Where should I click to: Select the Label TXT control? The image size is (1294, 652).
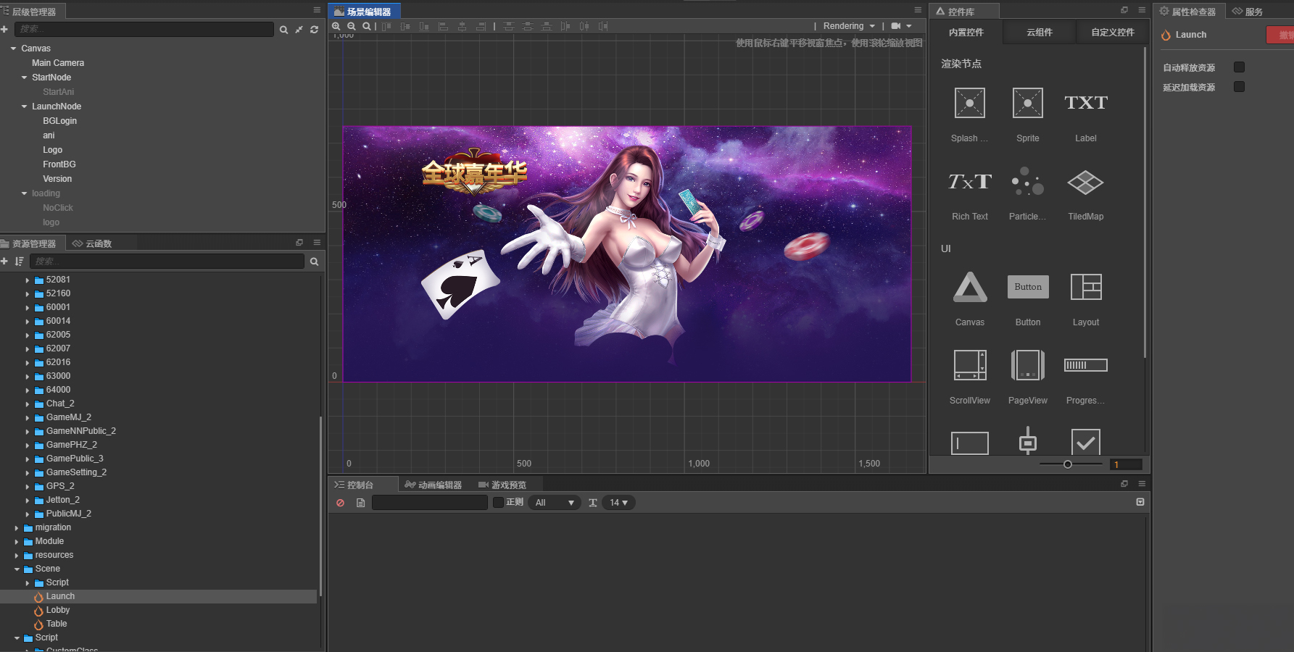(1086, 103)
